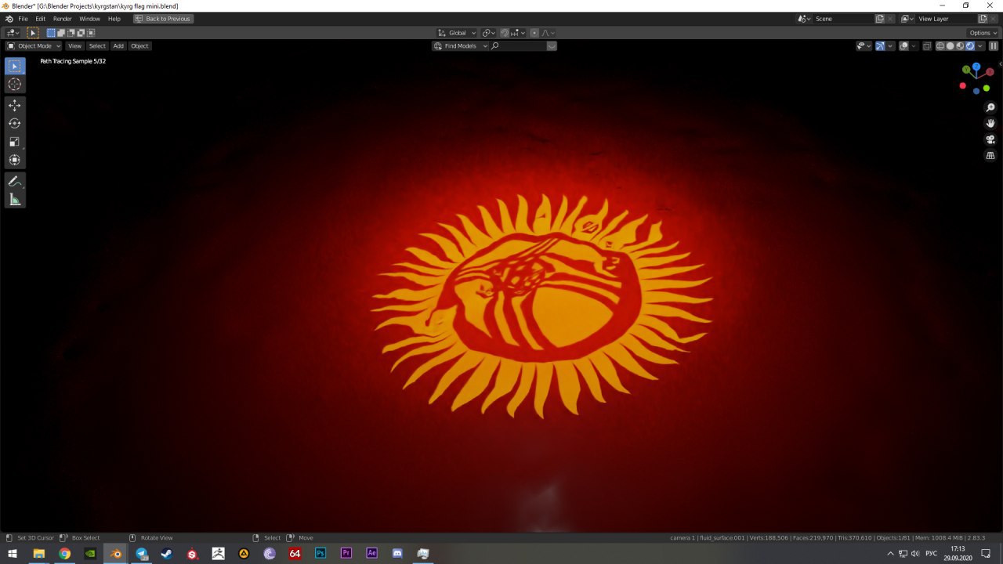Set selection mode to new selection
Viewport: 1003px width, 564px height.
[x=51, y=33]
